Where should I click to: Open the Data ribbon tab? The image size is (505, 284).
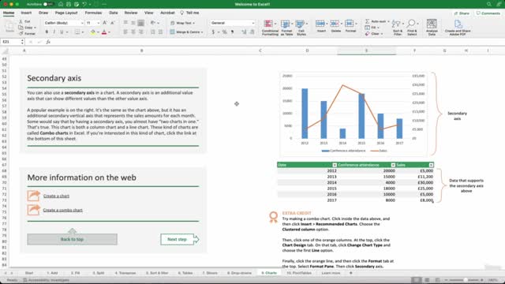tap(114, 13)
